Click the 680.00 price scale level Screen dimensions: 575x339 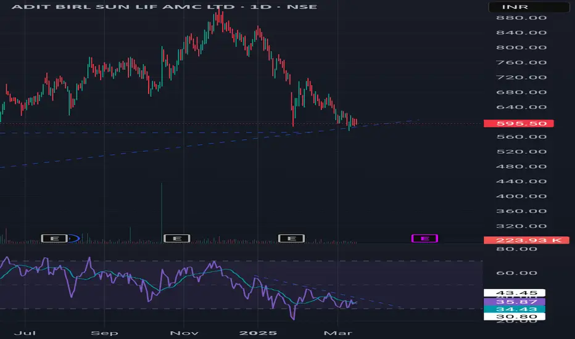tap(521, 92)
